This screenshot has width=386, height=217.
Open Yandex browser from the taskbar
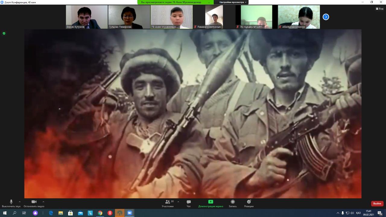[110, 213]
